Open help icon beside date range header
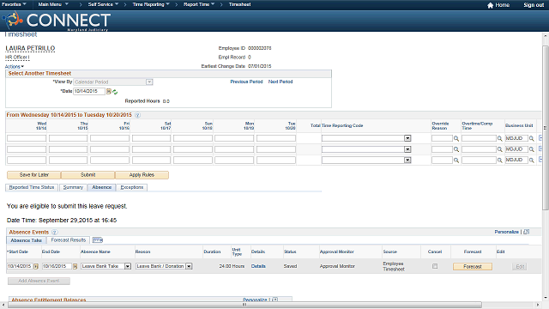 pyautogui.click(x=137, y=115)
